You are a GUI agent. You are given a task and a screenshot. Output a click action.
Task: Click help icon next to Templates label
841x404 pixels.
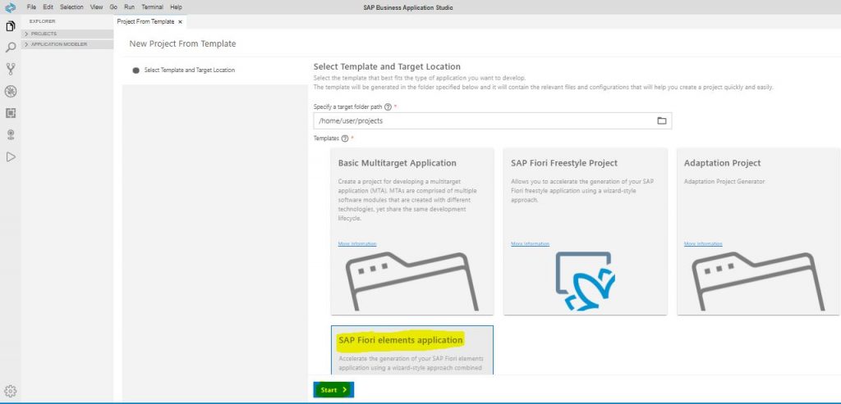345,138
